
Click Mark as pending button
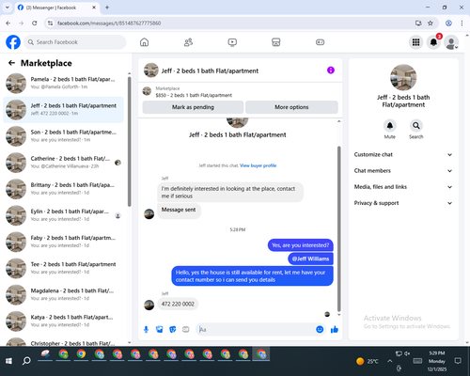[x=193, y=107]
